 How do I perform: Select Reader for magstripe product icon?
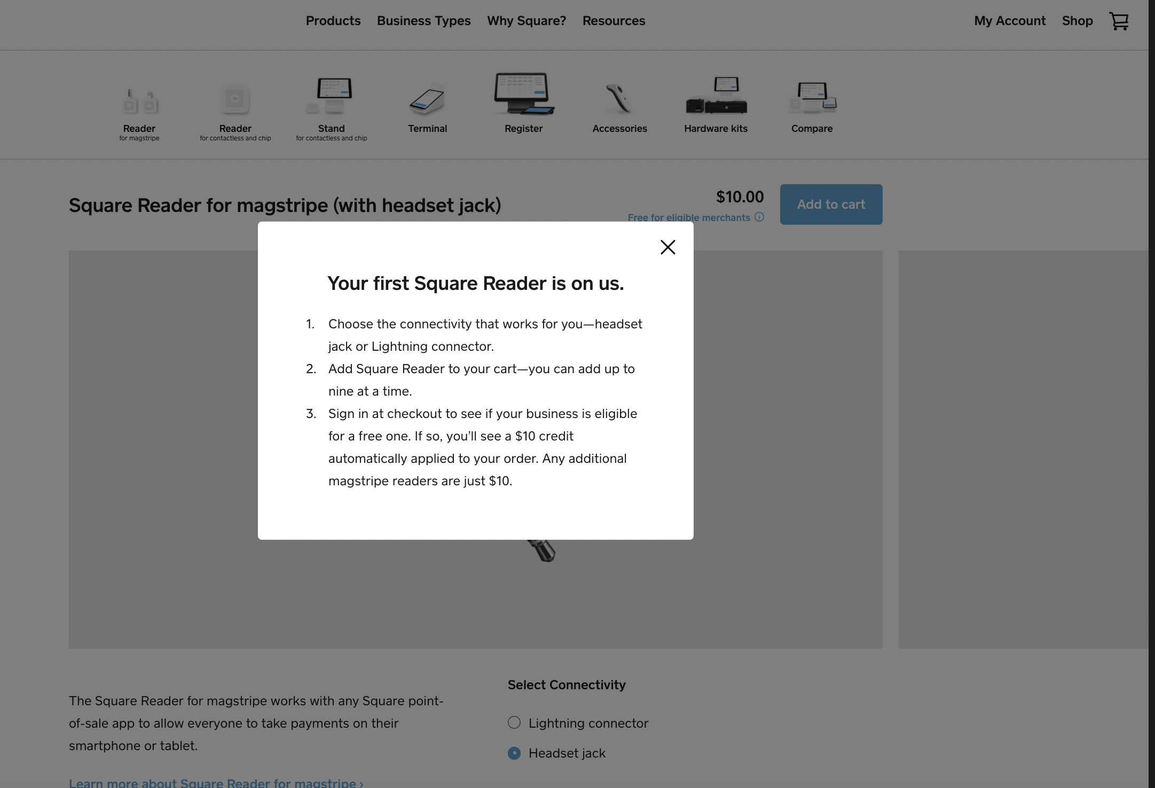[139, 101]
